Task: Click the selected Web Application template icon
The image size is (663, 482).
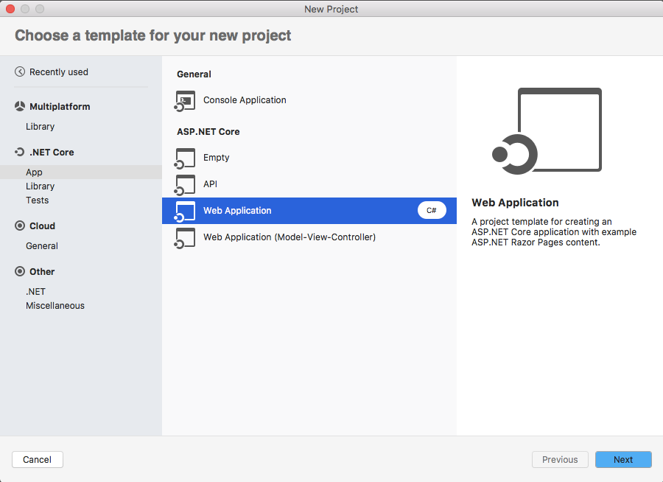Action: pyautogui.click(x=185, y=212)
